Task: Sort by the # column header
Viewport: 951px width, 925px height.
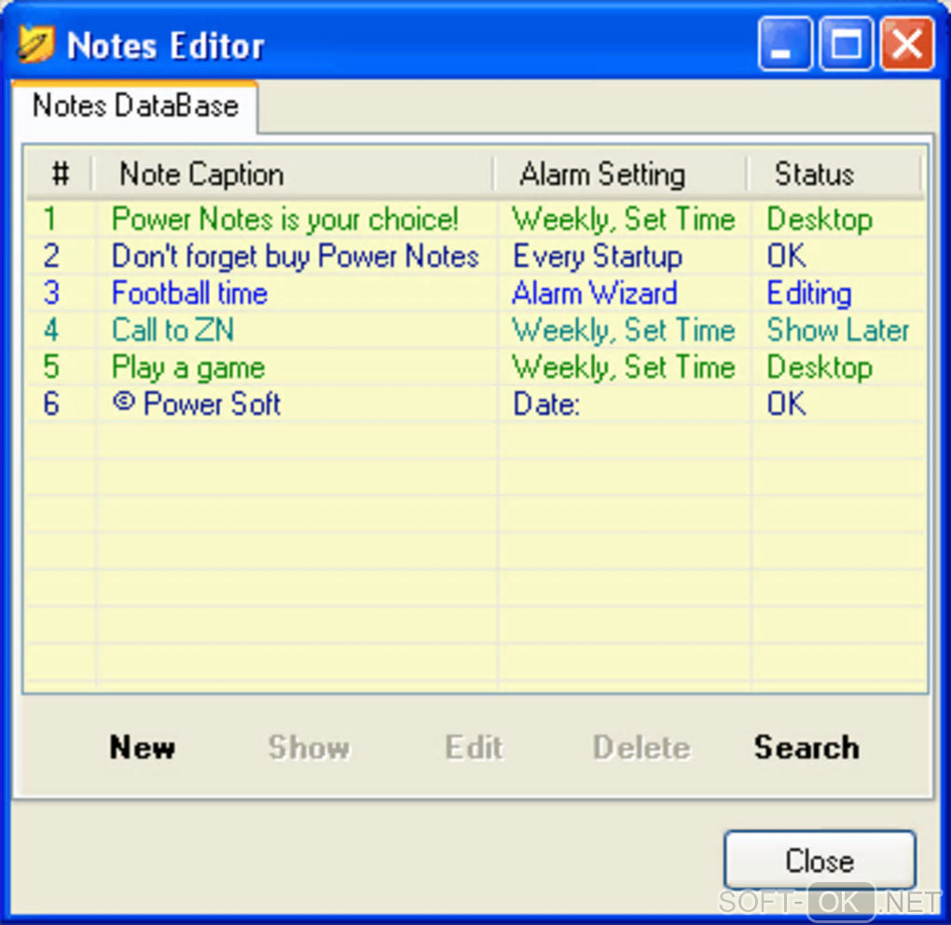Action: point(60,174)
